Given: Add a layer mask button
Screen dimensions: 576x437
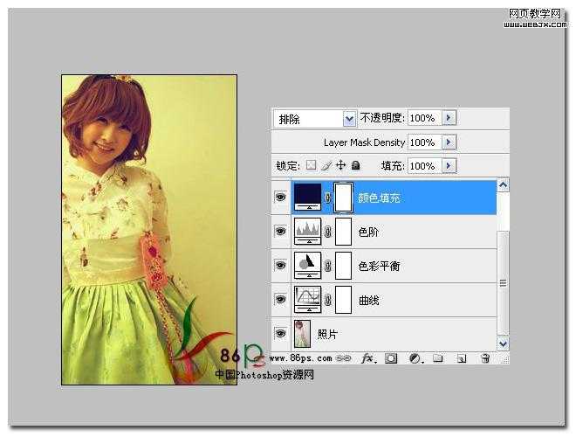Looking at the screenshot, I should pos(391,358).
